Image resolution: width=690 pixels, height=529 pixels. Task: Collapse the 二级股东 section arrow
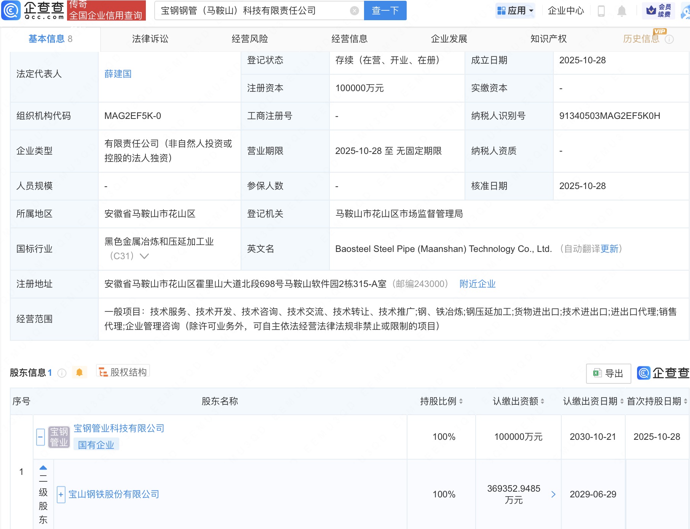(43, 468)
